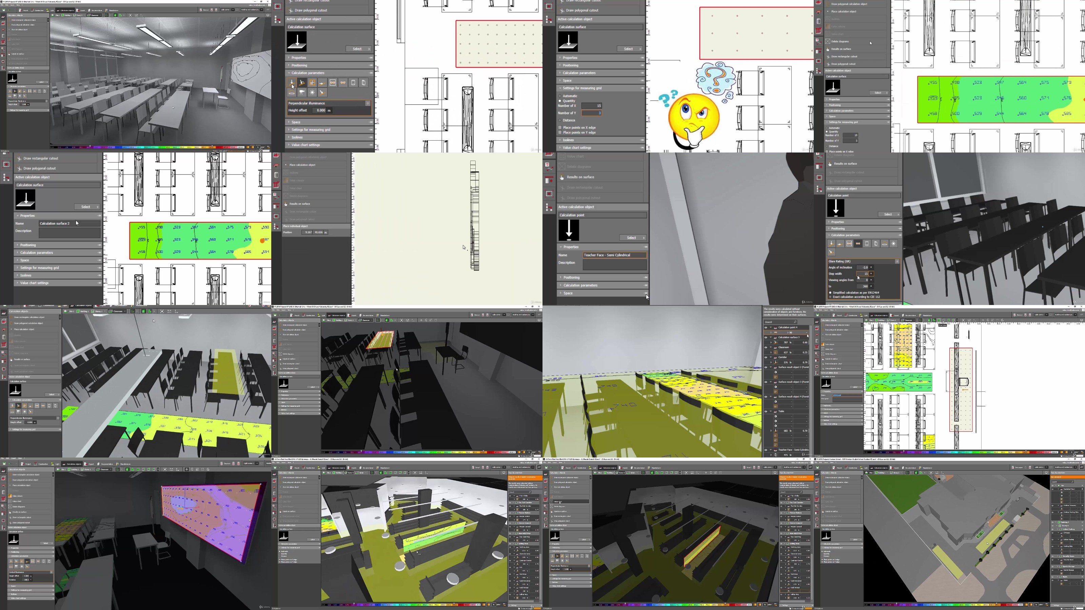1085x610 pixels.
Task: Expand Calculation parameters in the Teacher Face panel
Action: click(603, 285)
